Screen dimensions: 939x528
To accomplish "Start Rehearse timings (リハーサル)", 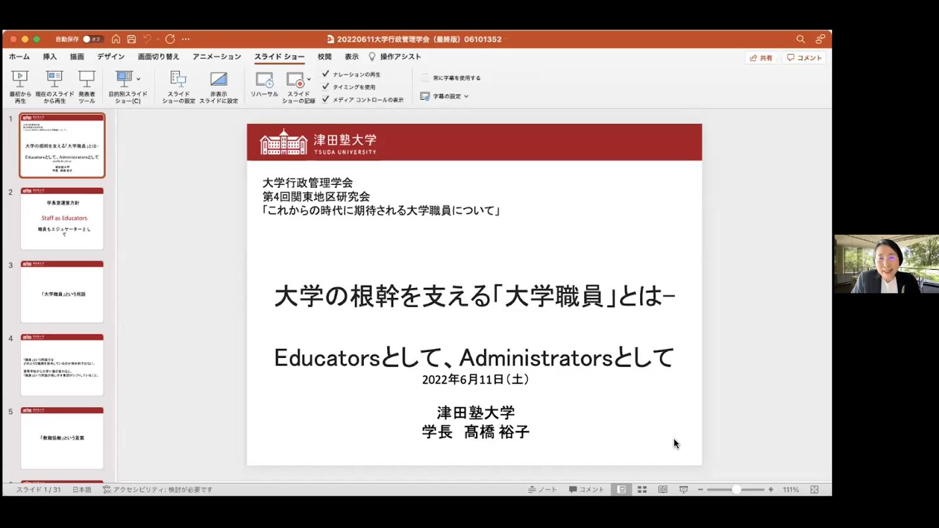I will 264,84.
